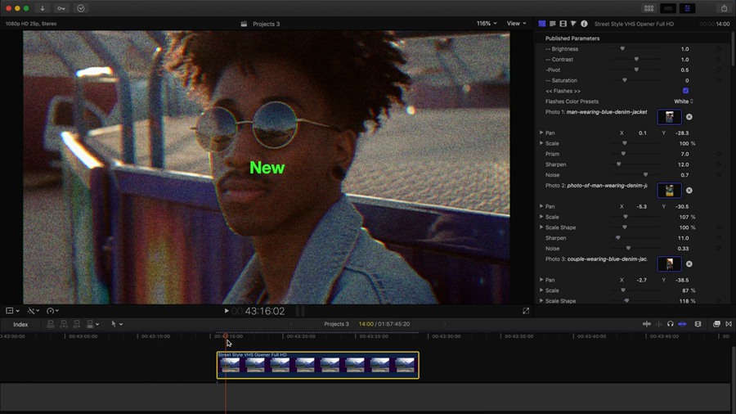736x414 pixels.
Task: Toggle full-screen viewer arrows icon
Action: click(526, 311)
